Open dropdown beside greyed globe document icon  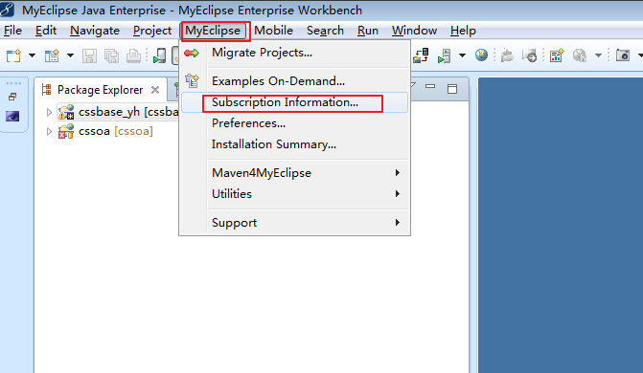[x=598, y=55]
